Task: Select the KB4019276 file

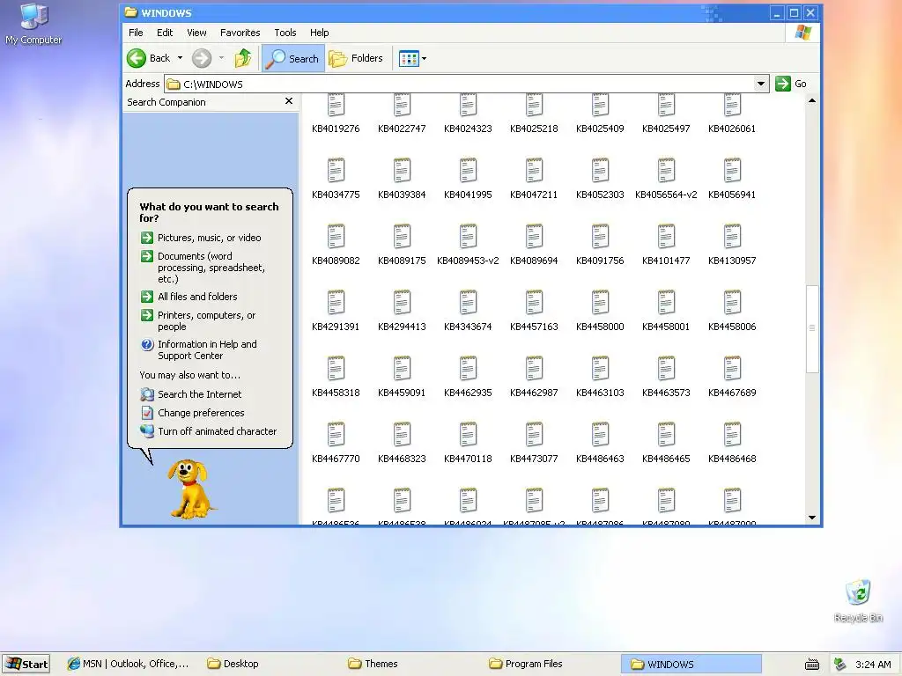Action: point(336,115)
